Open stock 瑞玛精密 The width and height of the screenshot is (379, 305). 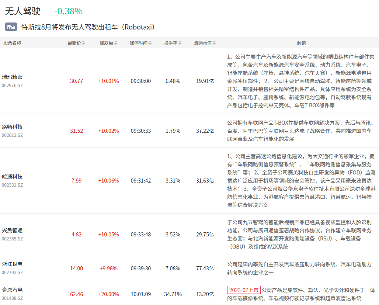click(x=12, y=77)
